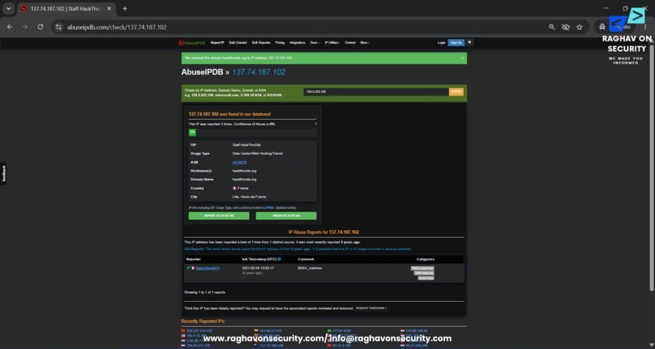Click the address bar URL
655x349 pixels.
[117, 27]
